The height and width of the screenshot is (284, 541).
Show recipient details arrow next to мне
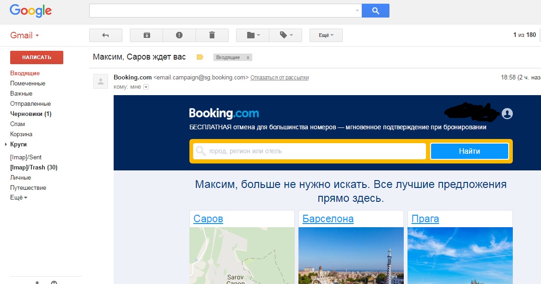146,87
